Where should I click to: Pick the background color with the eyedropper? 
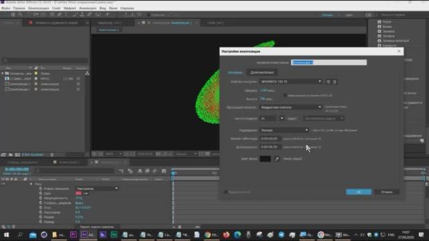[277, 159]
